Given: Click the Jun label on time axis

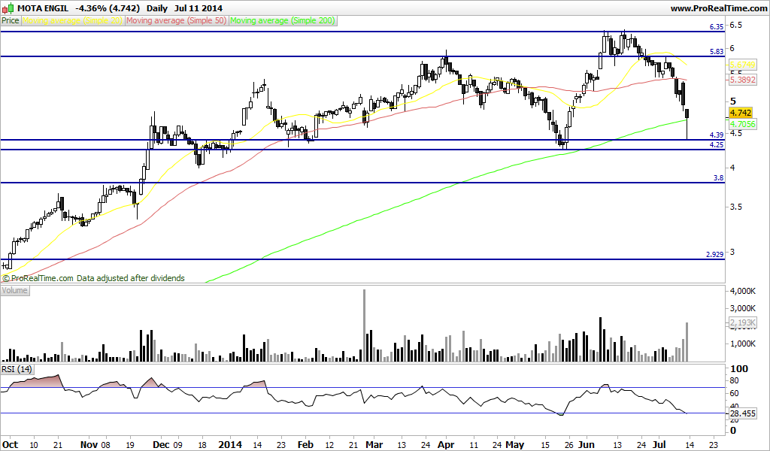Looking at the screenshot, I should (586, 445).
